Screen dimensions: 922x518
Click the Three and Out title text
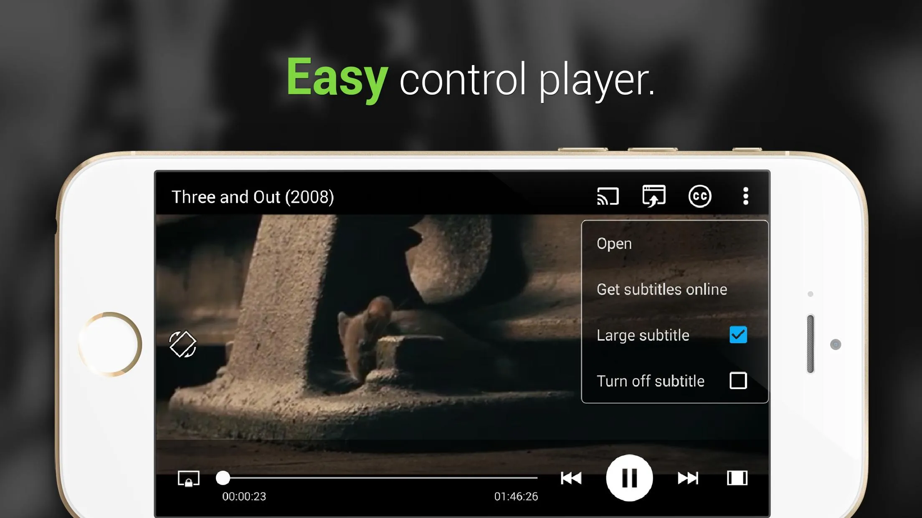point(253,197)
